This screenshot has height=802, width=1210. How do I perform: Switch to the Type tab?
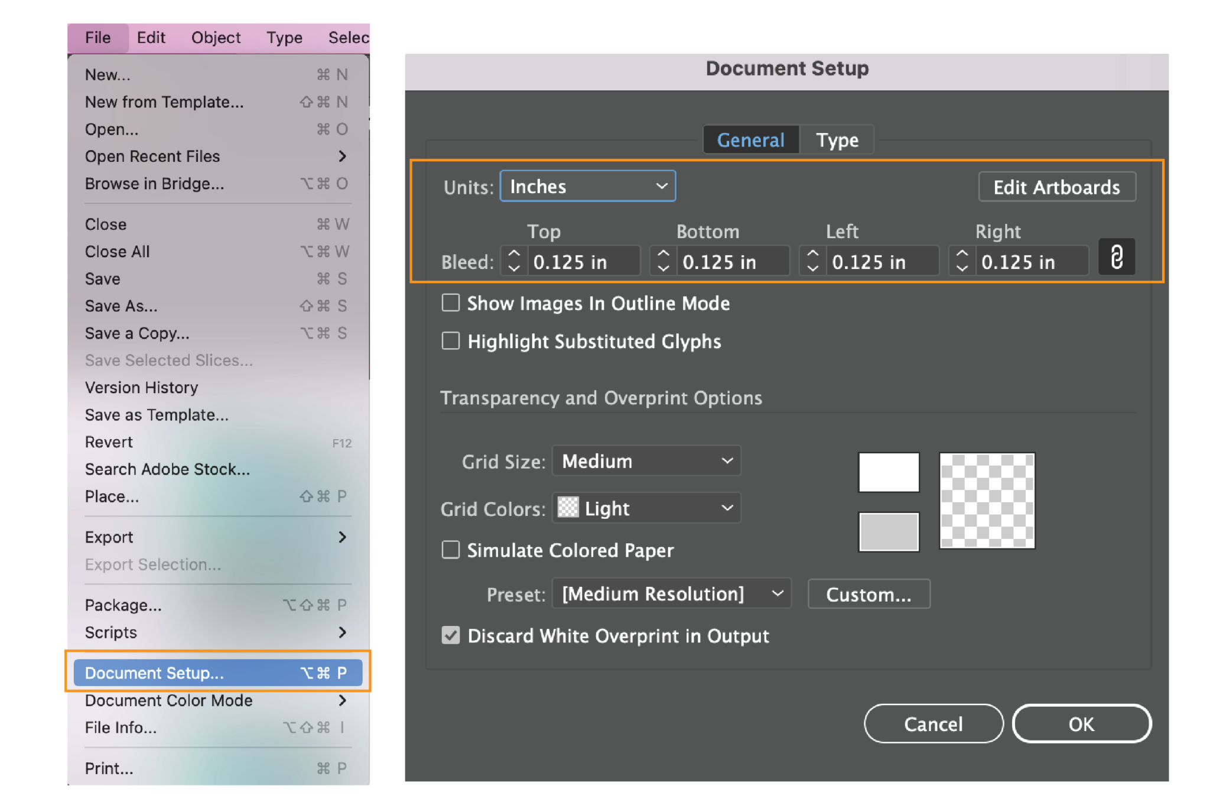[837, 139]
